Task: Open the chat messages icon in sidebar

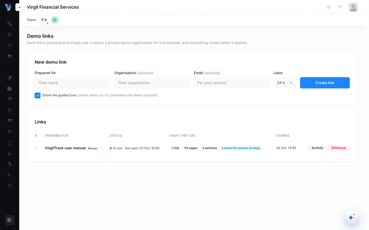Action: point(9,99)
